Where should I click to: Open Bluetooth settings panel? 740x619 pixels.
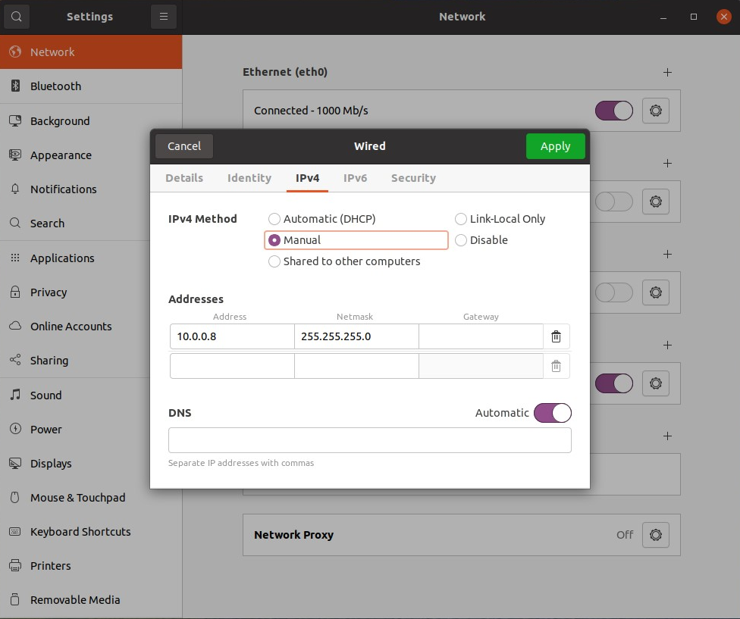[91, 86]
